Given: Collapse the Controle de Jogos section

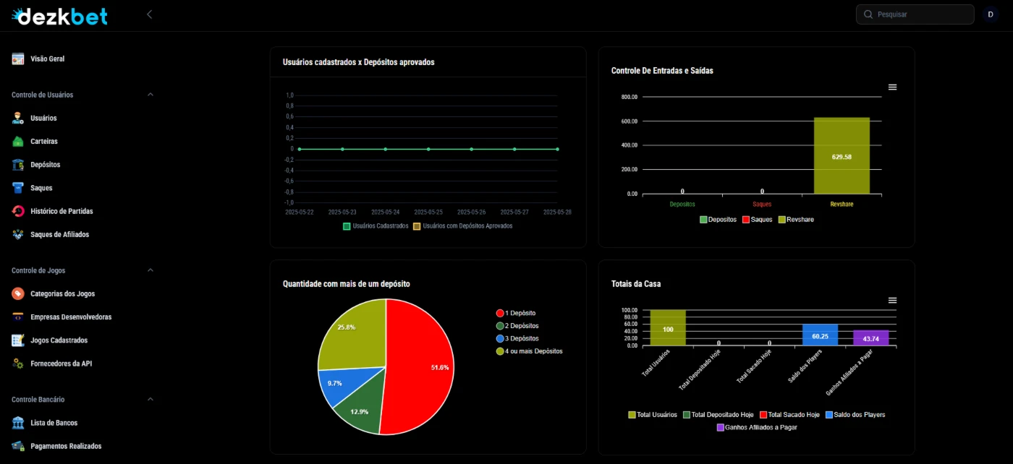Looking at the screenshot, I should (151, 270).
